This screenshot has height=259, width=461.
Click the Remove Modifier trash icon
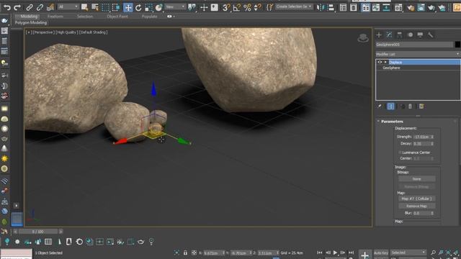[x=410, y=106]
